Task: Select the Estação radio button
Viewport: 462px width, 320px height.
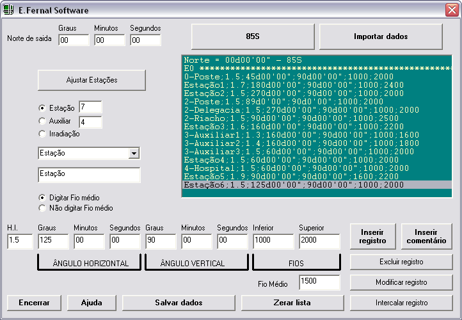Action: point(42,108)
